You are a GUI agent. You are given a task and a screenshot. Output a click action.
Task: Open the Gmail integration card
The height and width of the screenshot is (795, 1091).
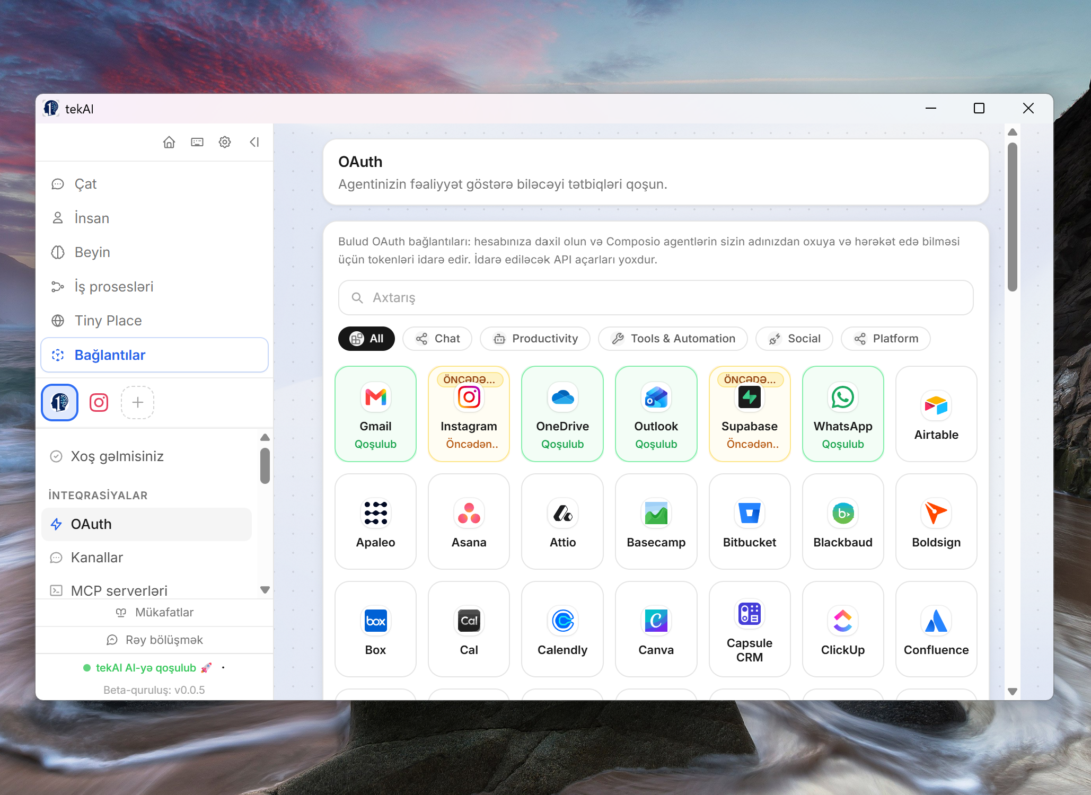(375, 414)
